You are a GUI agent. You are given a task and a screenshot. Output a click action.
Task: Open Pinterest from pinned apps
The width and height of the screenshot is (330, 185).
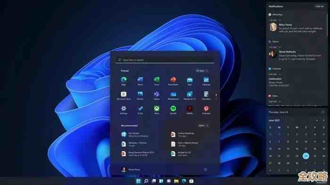tap(206, 110)
